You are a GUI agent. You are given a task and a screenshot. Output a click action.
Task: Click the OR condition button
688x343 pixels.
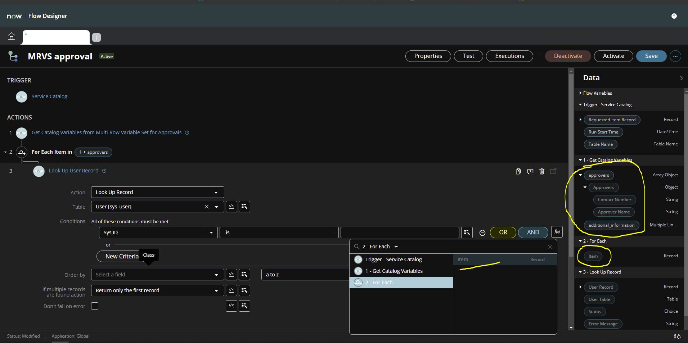tap(503, 233)
